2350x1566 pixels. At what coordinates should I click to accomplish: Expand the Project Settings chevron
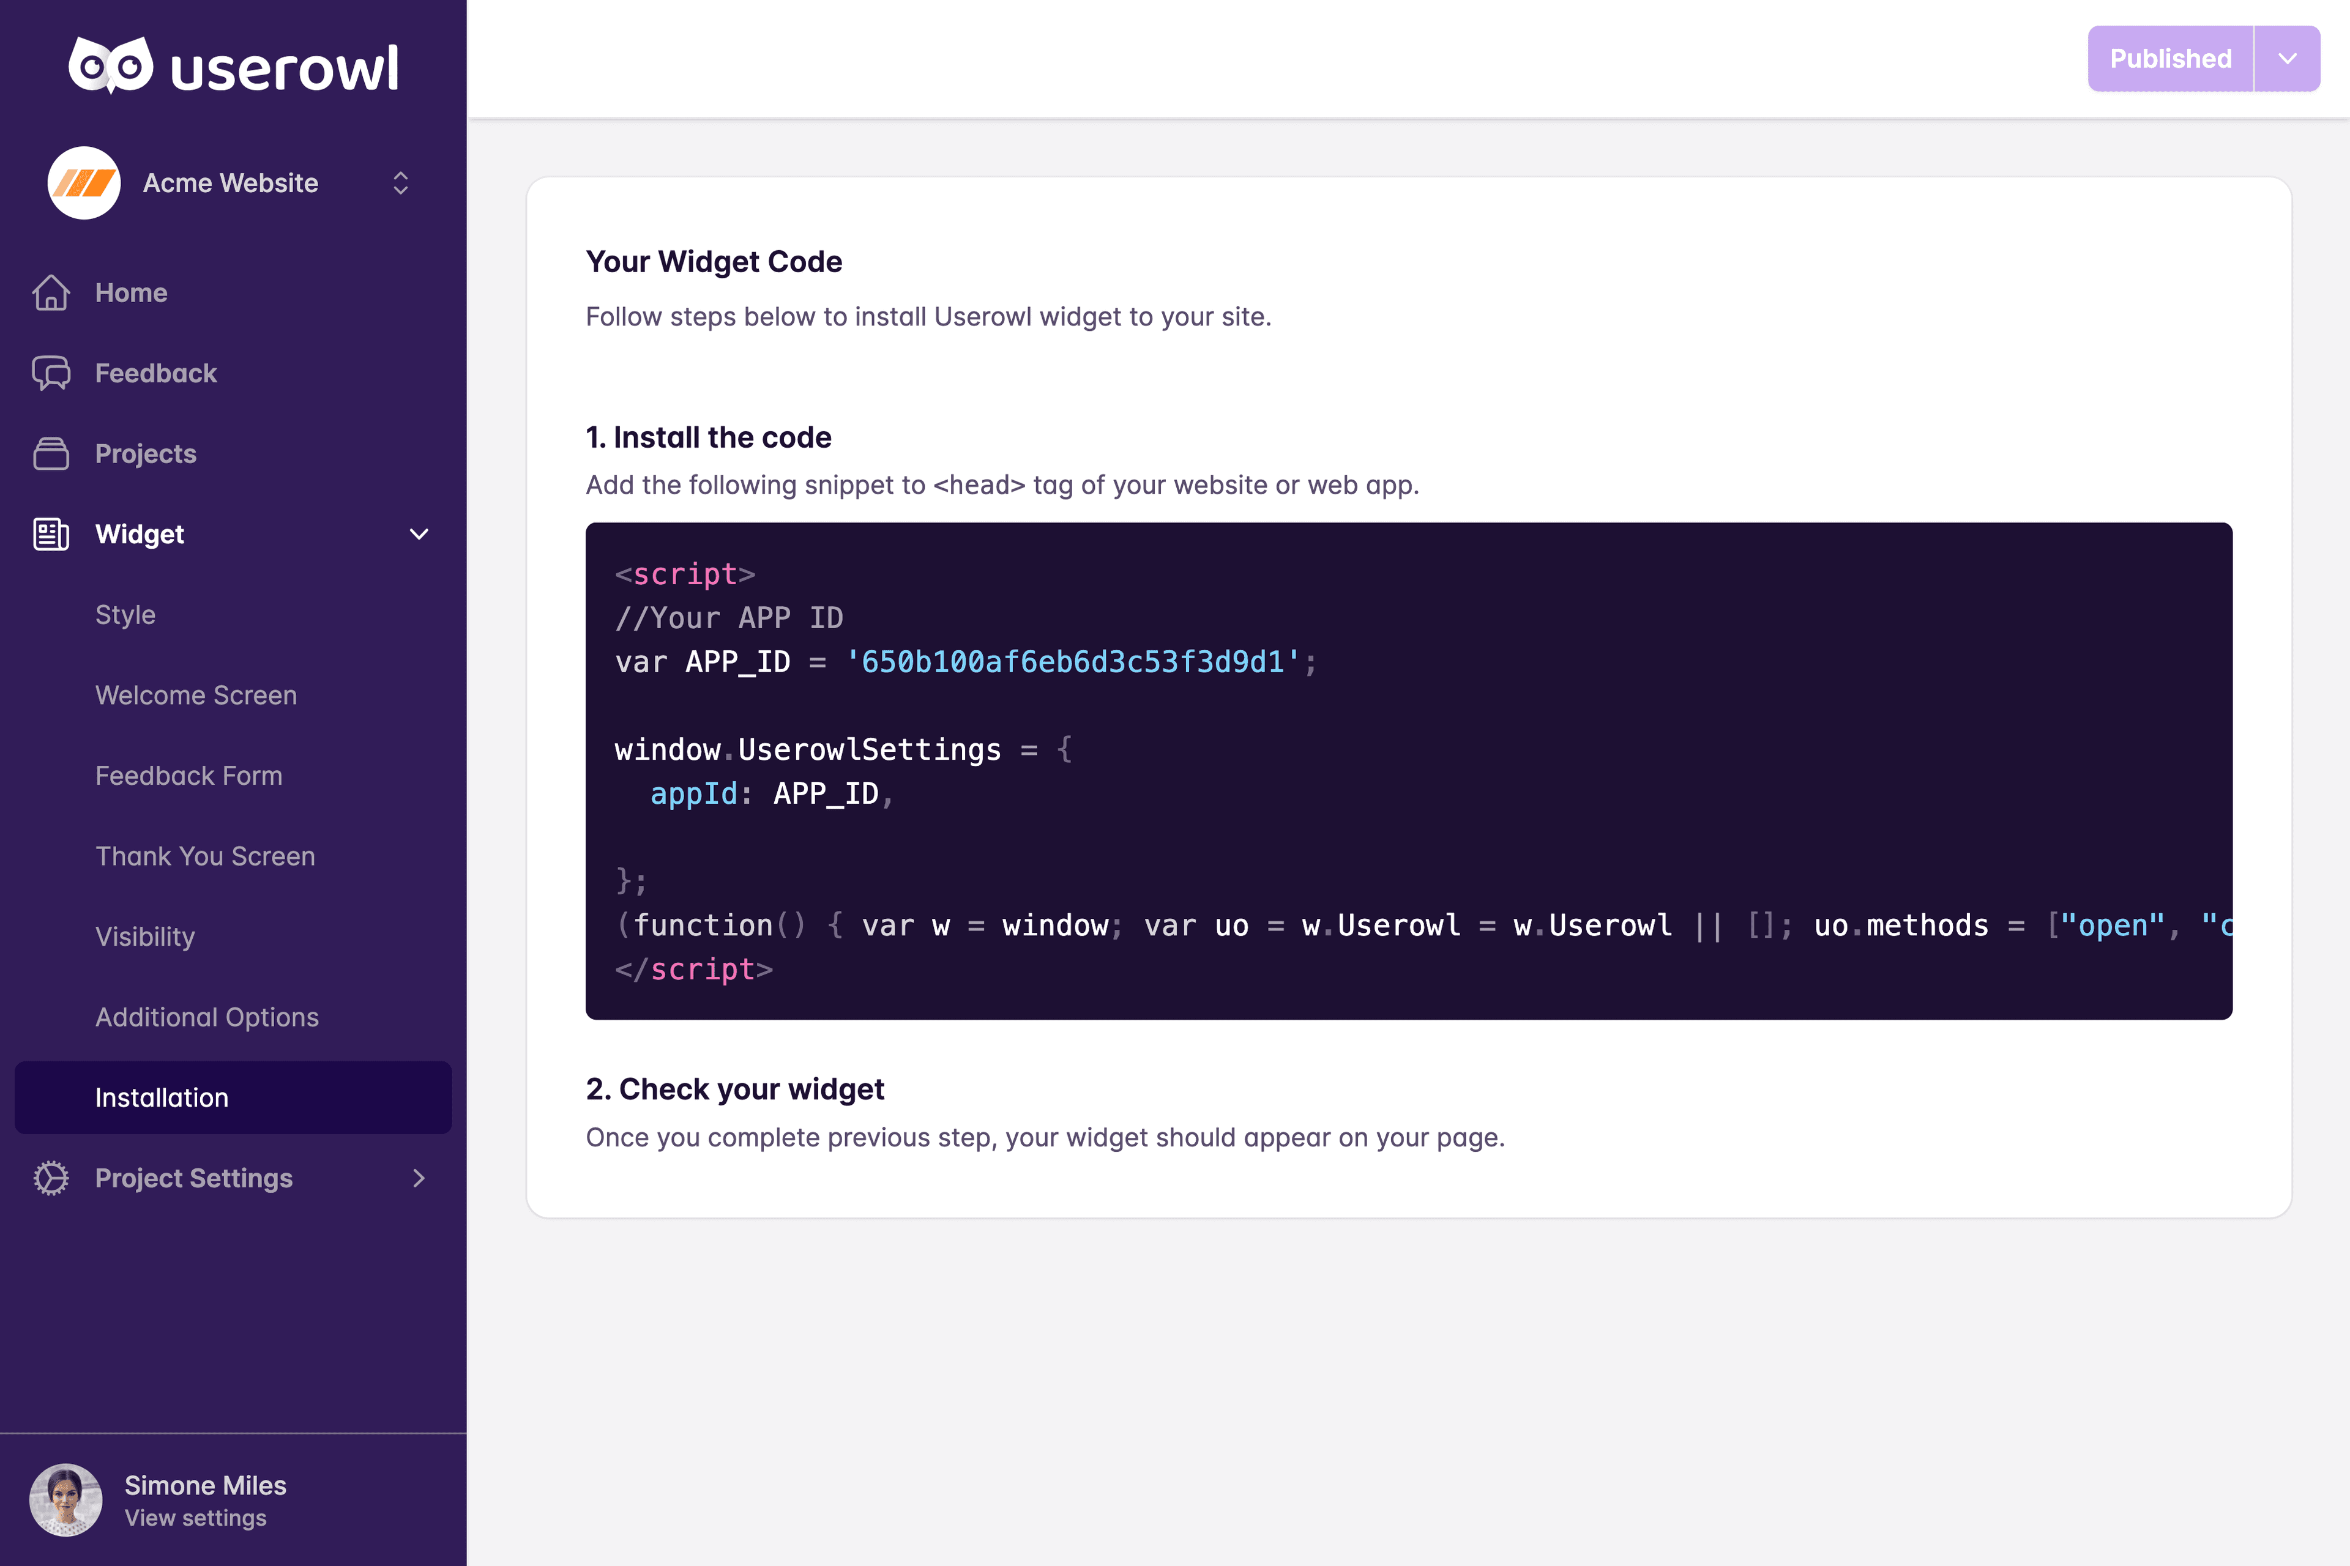[x=420, y=1179]
